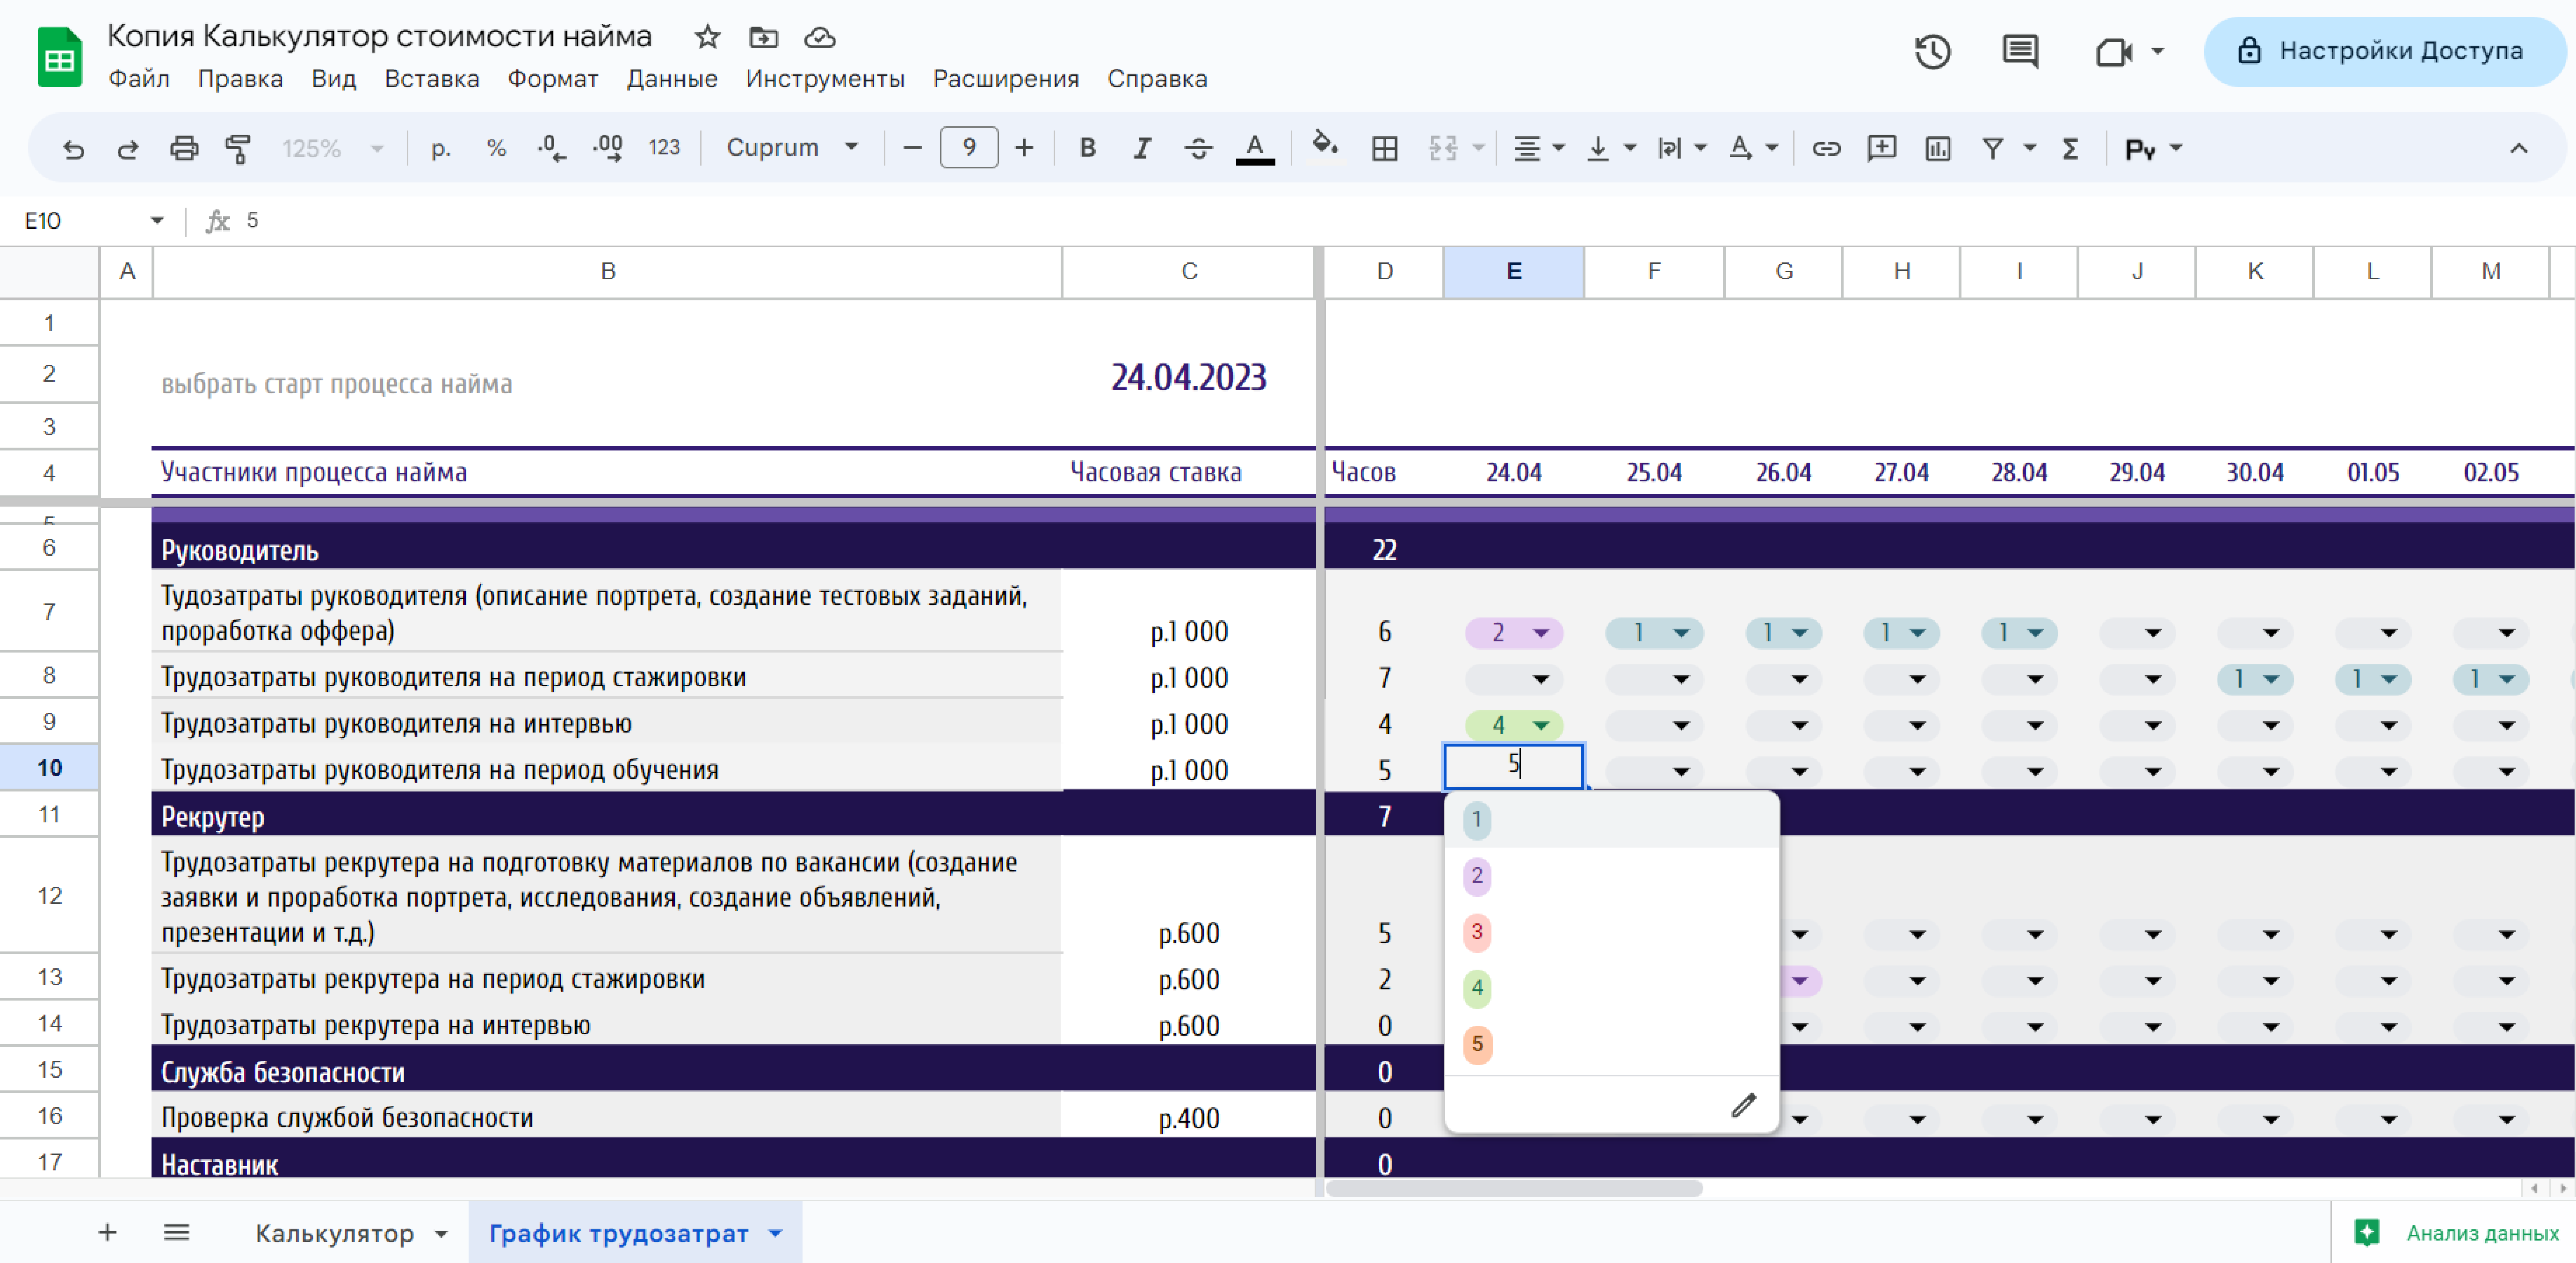Open the Данные menu
Screen dimensions: 2576x1263
coord(671,78)
